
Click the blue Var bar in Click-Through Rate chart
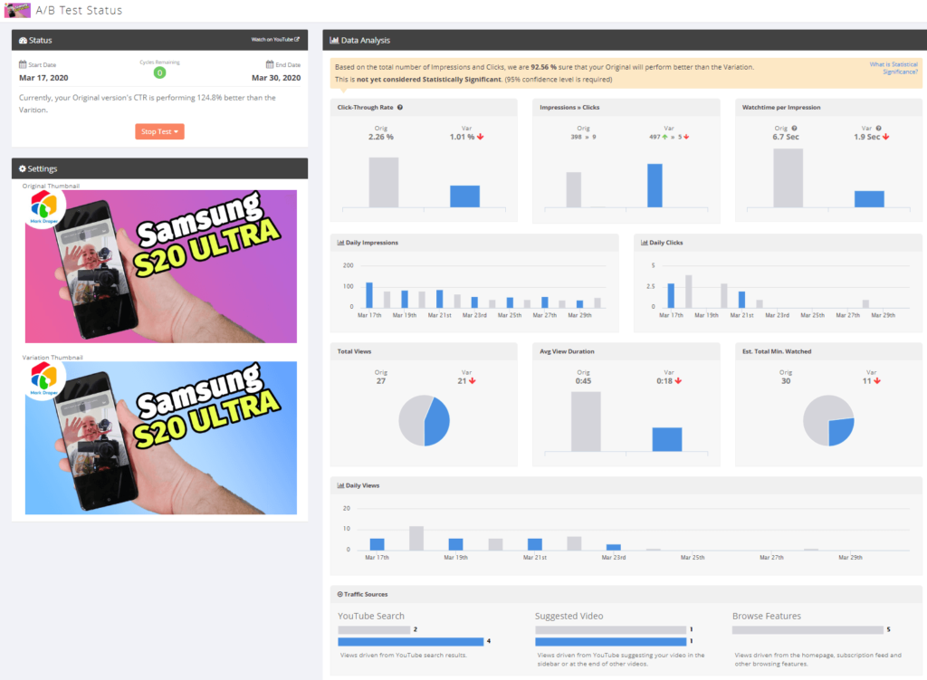click(464, 196)
